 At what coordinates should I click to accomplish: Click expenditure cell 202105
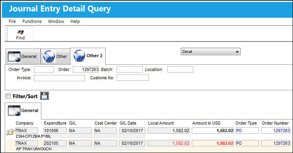click(x=55, y=143)
